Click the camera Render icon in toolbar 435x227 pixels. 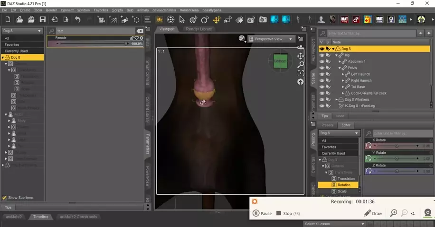tap(263, 19)
